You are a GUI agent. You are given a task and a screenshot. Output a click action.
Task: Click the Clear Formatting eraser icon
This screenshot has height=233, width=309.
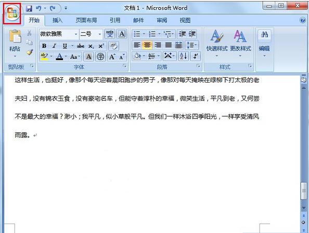click(114, 46)
